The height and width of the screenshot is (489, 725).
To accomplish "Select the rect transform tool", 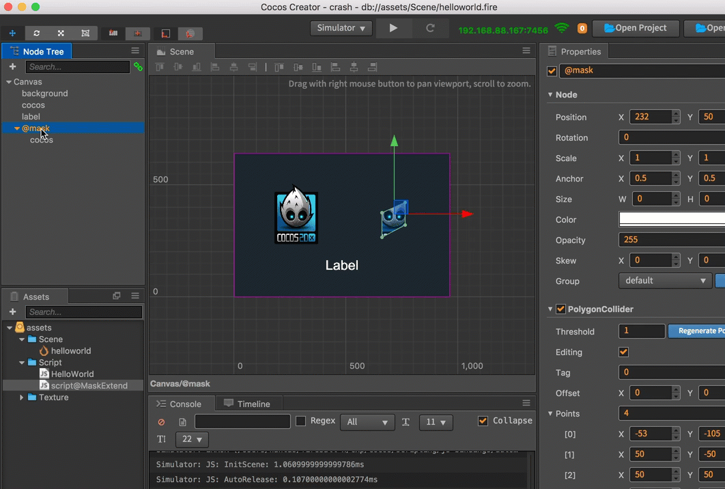I will click(85, 33).
